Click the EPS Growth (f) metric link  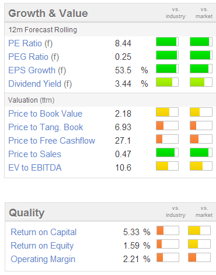tap(37, 70)
